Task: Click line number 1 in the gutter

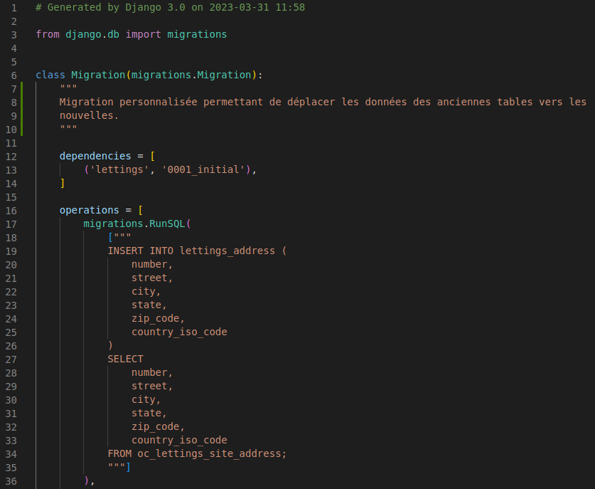Action: tap(14, 7)
